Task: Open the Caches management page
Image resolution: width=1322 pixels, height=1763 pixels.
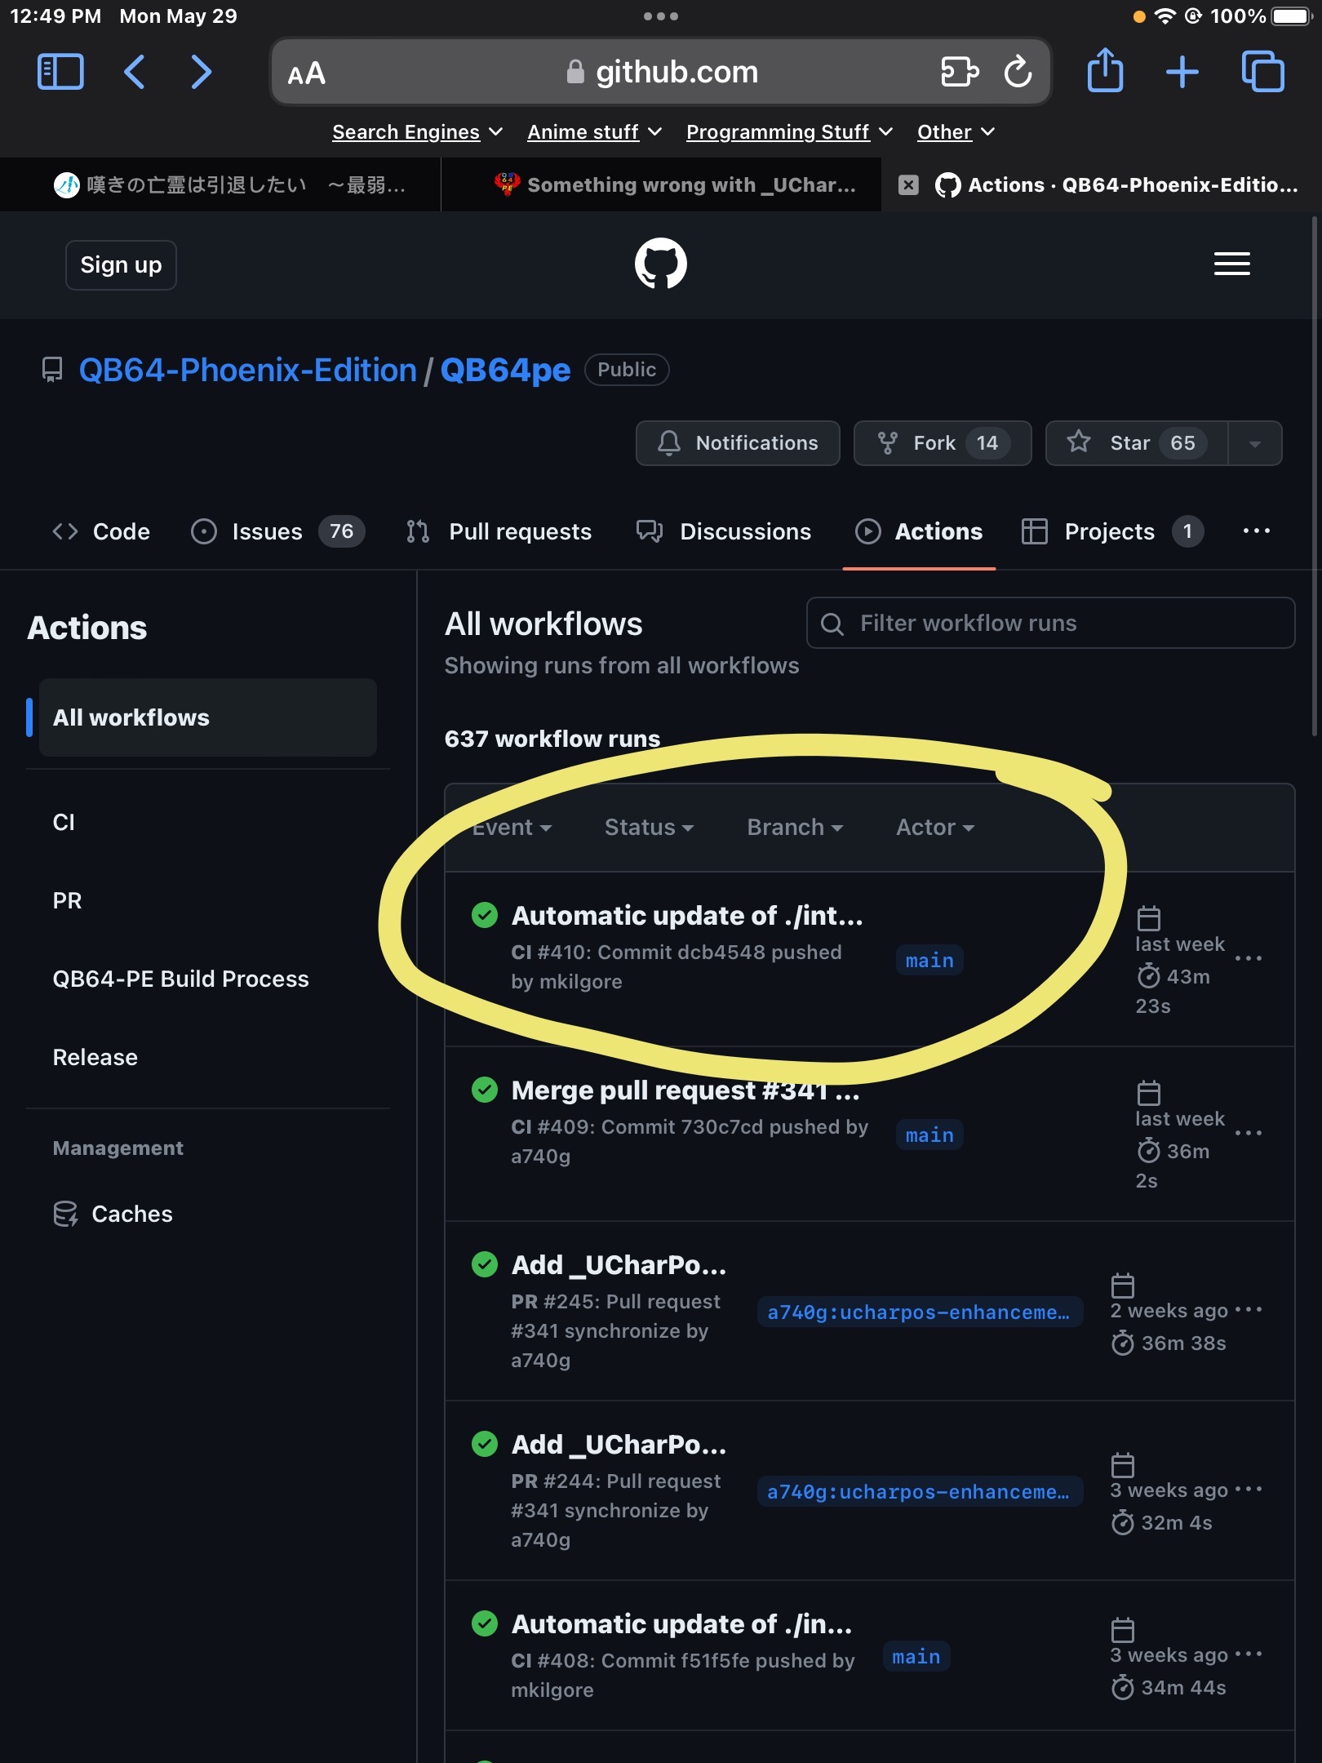Action: point(113,1214)
